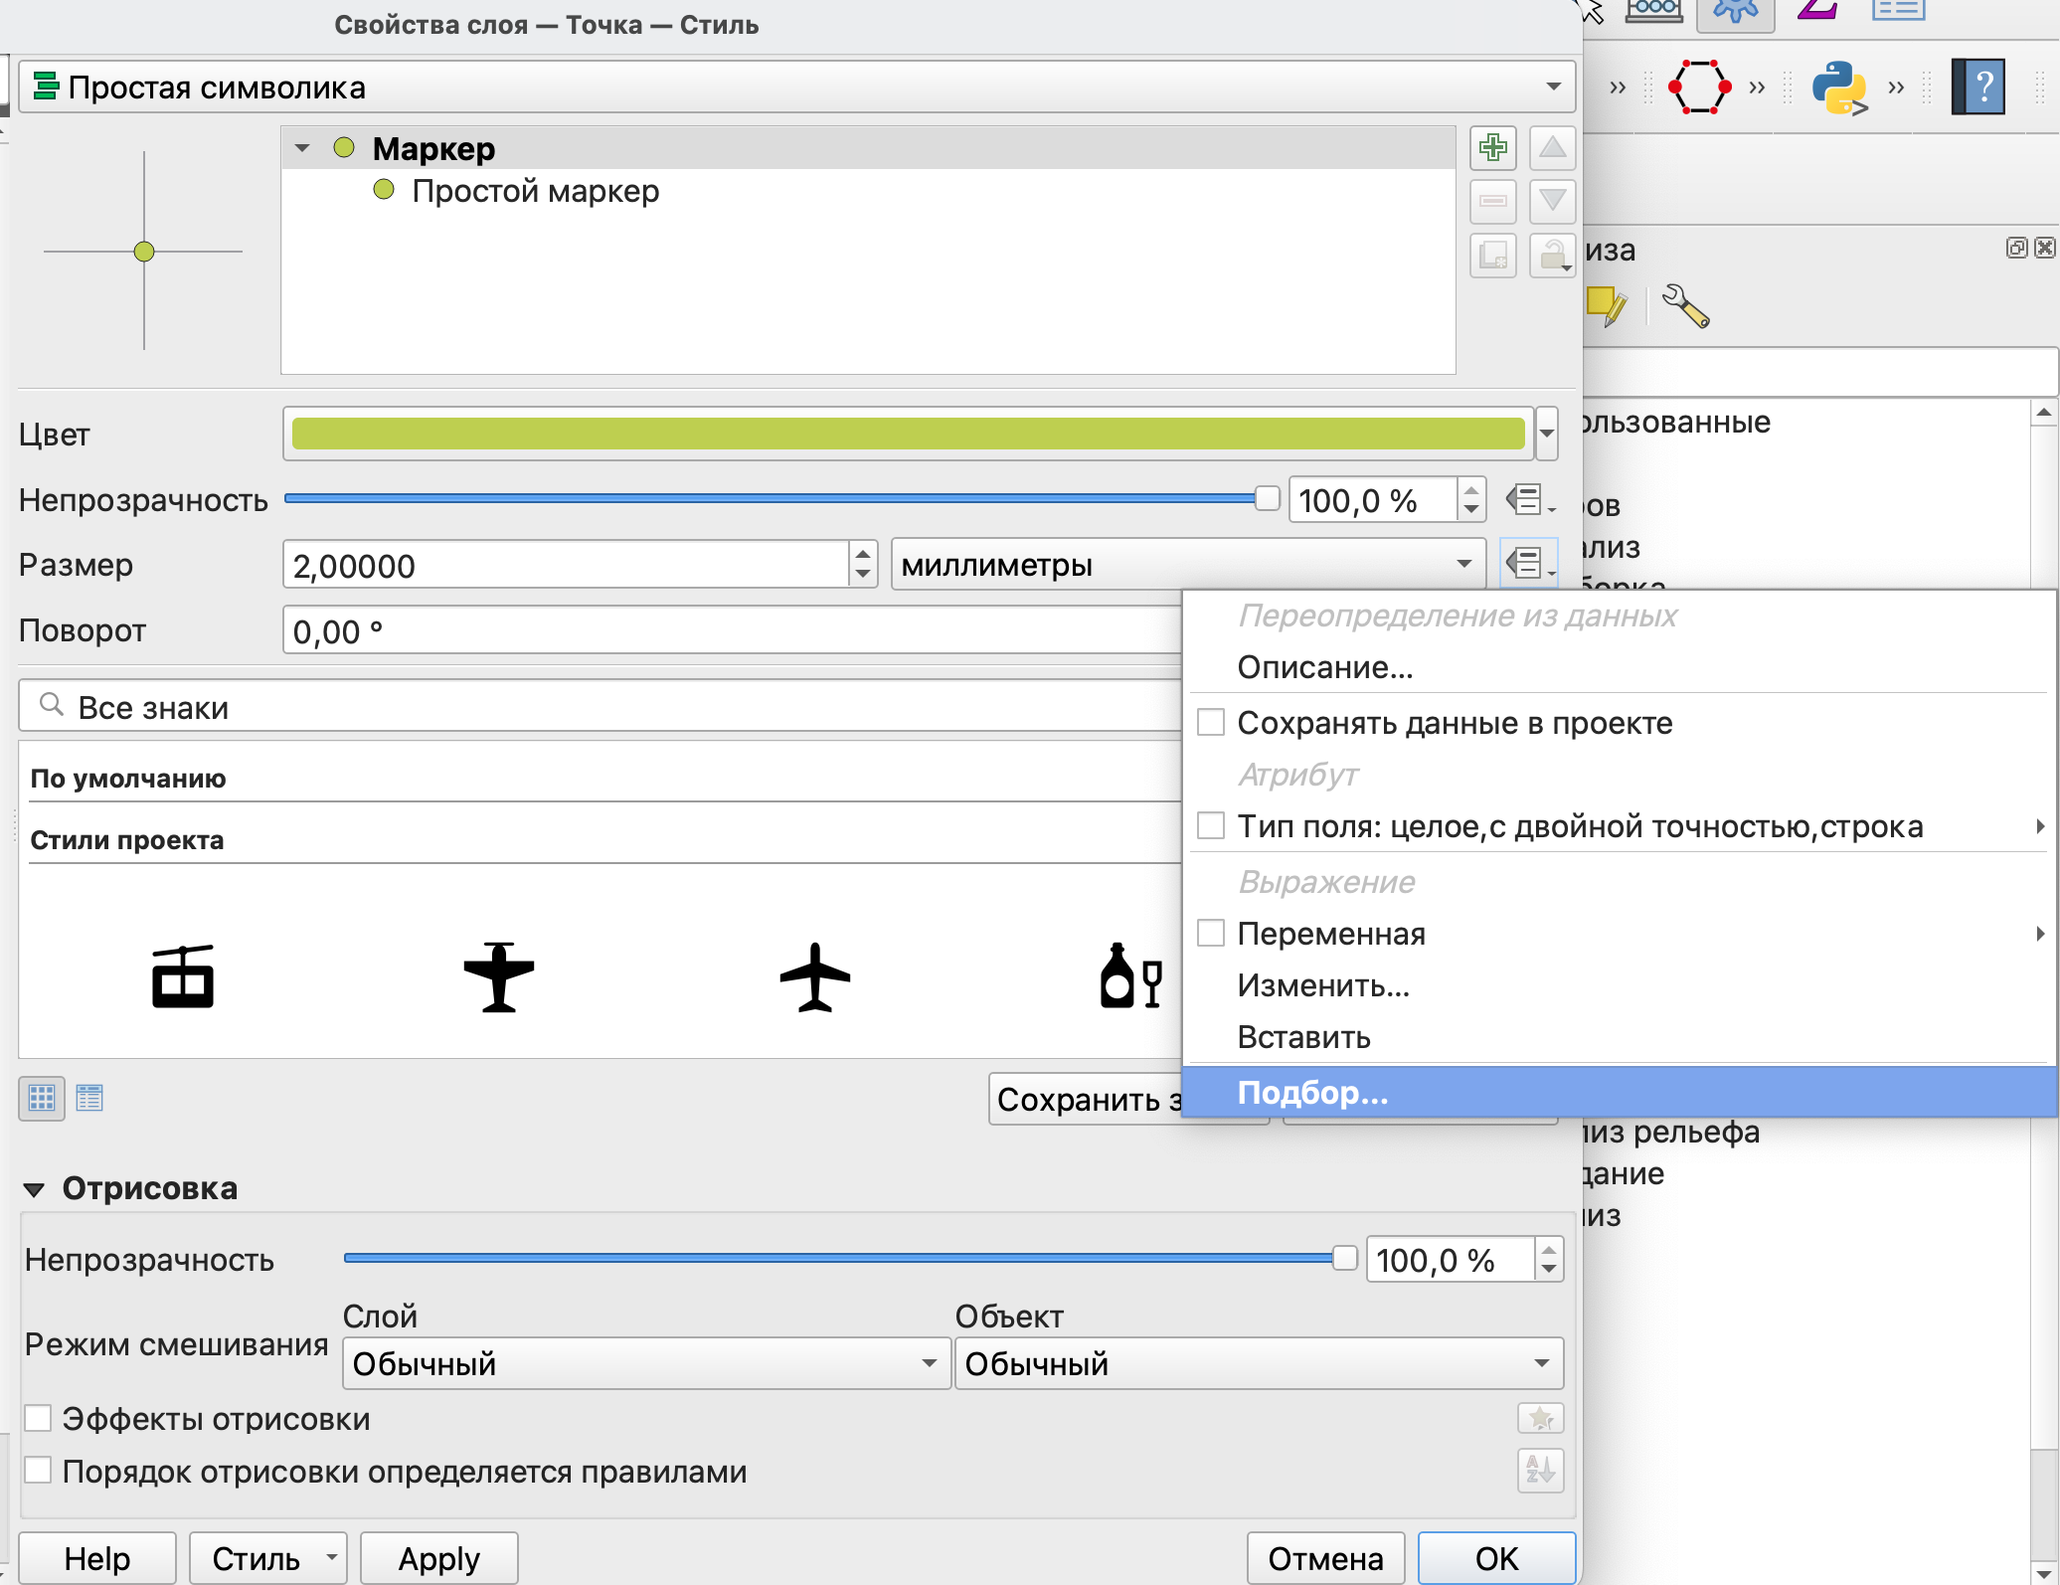This screenshot has width=2060, height=1585.
Task: Switch symbol list to list view
Action: pos(89,1098)
